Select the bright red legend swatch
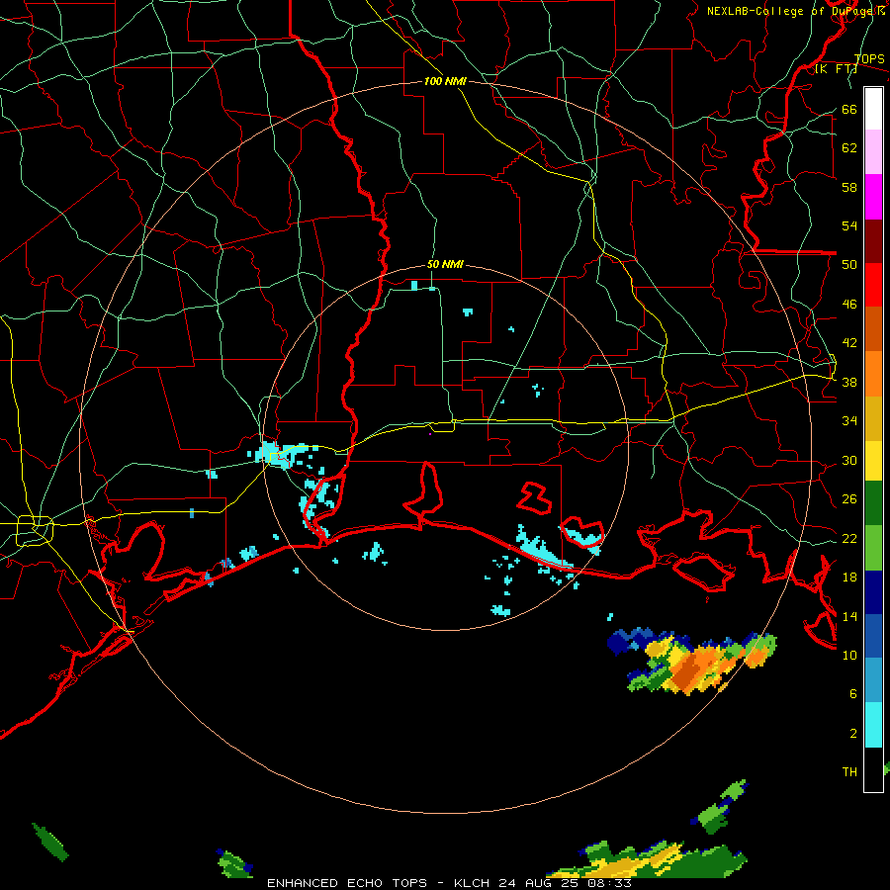Image resolution: width=890 pixels, height=890 pixels. point(873,285)
